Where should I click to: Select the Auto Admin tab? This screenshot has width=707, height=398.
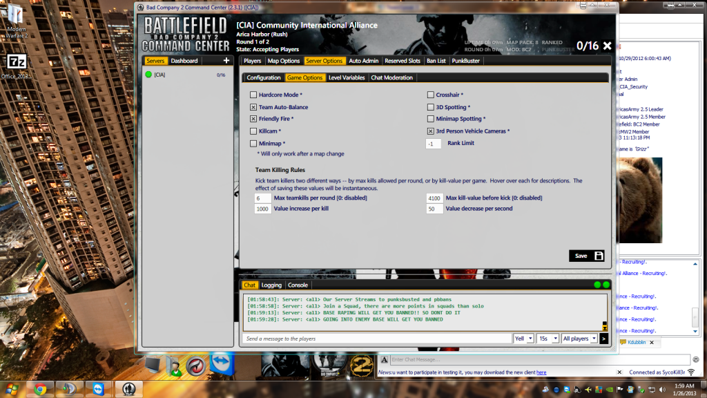pos(363,61)
